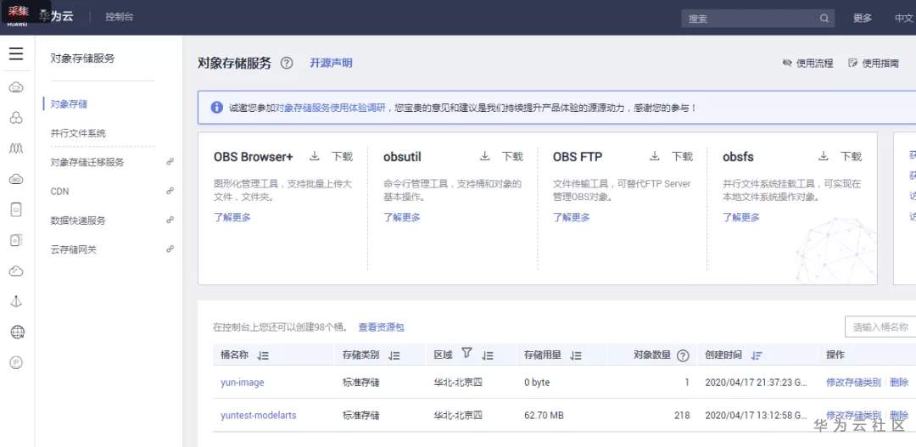Viewport: 916px width, 447px height.
Task: Click 了解更多 under OBS FTP
Action: (x=572, y=217)
